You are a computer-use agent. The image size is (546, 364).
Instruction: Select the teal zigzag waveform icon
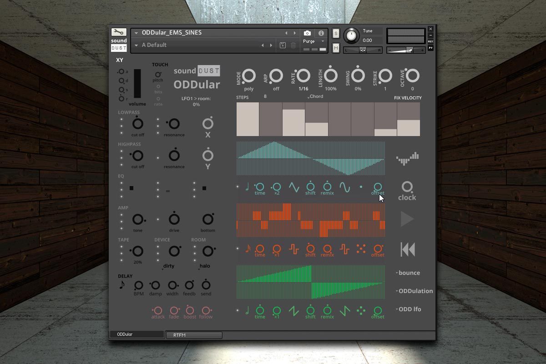tap(294, 187)
